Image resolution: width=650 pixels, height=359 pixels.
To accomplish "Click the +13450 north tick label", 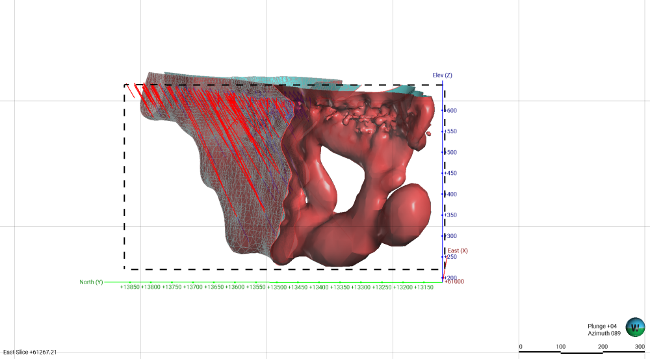I will click(x=298, y=287).
